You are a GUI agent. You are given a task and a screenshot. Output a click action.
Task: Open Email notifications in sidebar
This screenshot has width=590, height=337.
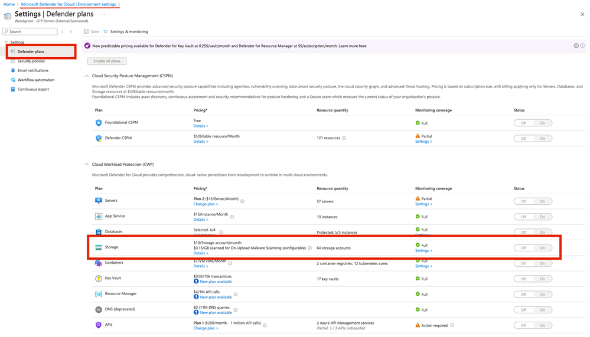coord(32,70)
